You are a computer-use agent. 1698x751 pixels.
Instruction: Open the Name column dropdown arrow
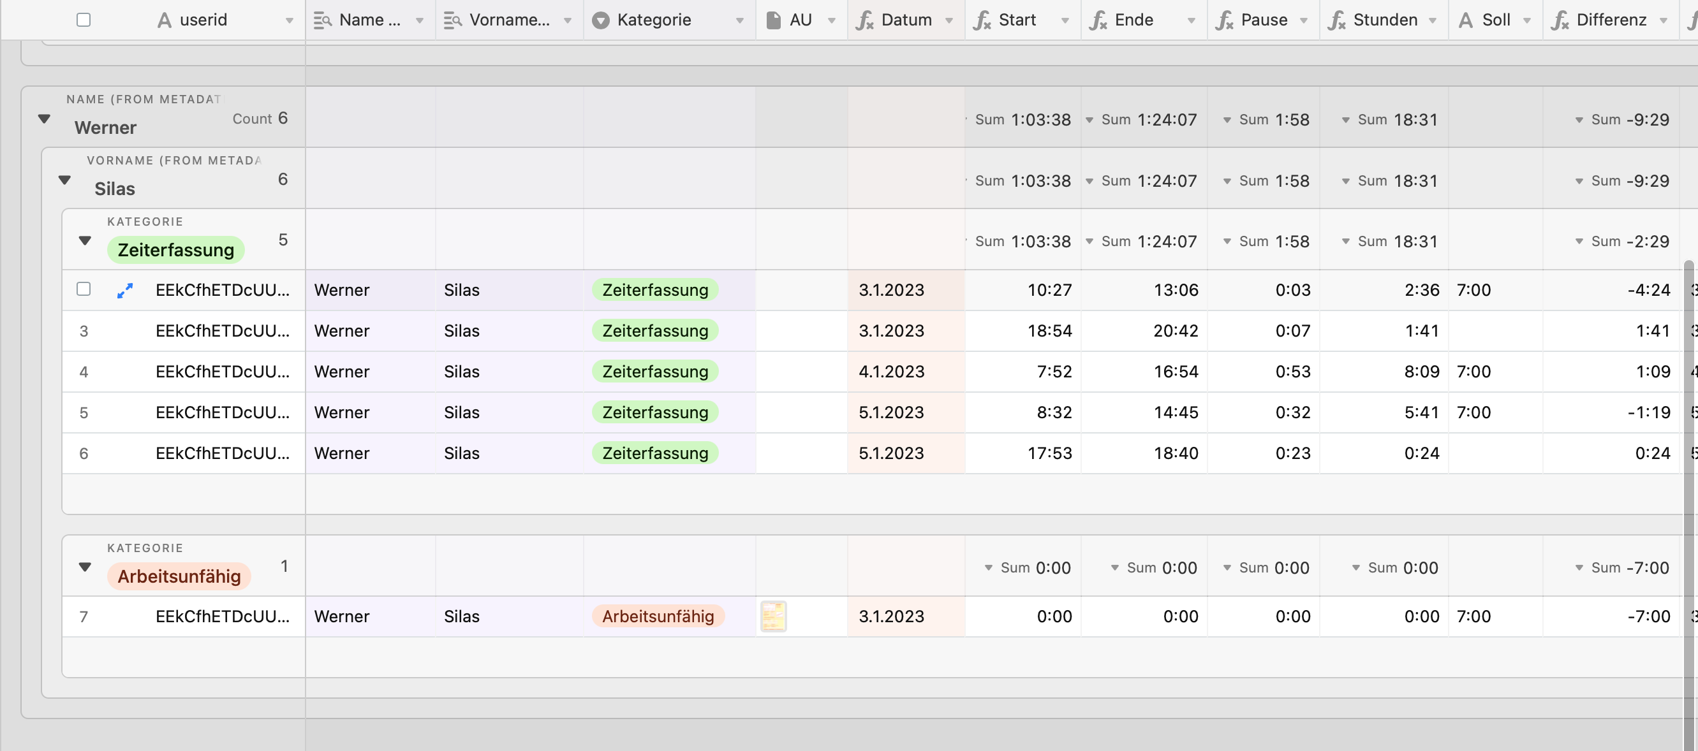click(x=420, y=20)
